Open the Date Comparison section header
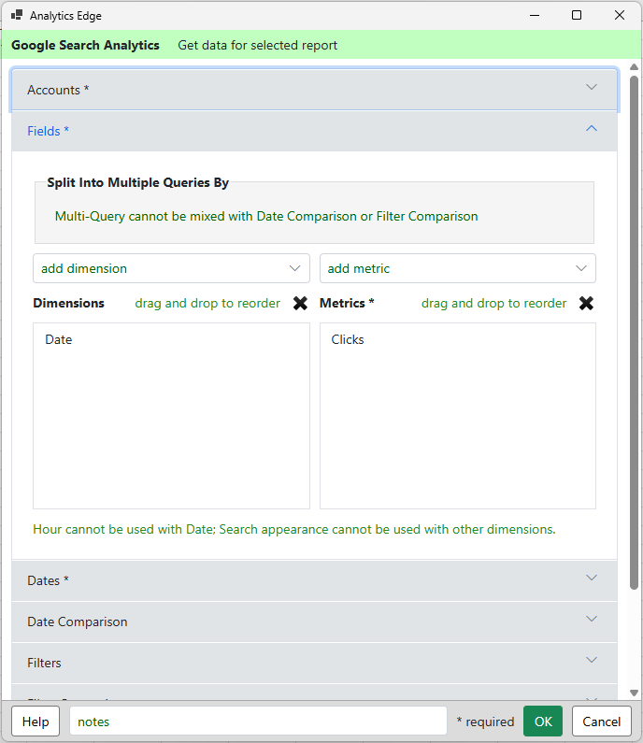Viewport: 643px width, 743px height. point(315,622)
